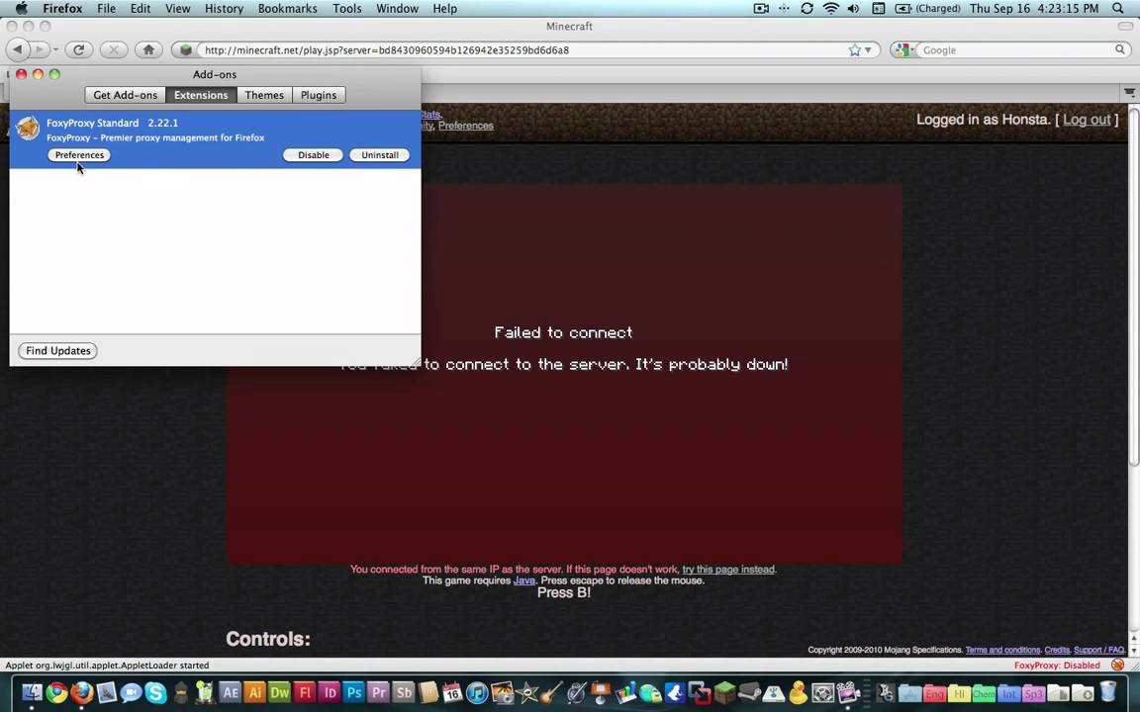Click the Minecraft site favicon in the address bar
The image size is (1140, 712).
(x=186, y=50)
